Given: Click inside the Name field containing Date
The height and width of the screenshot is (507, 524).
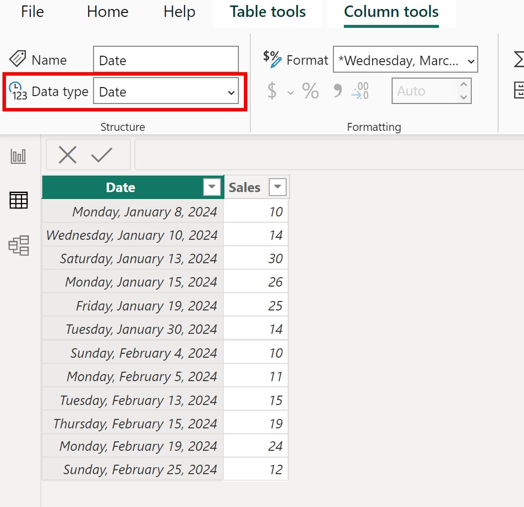Looking at the screenshot, I should coord(166,59).
